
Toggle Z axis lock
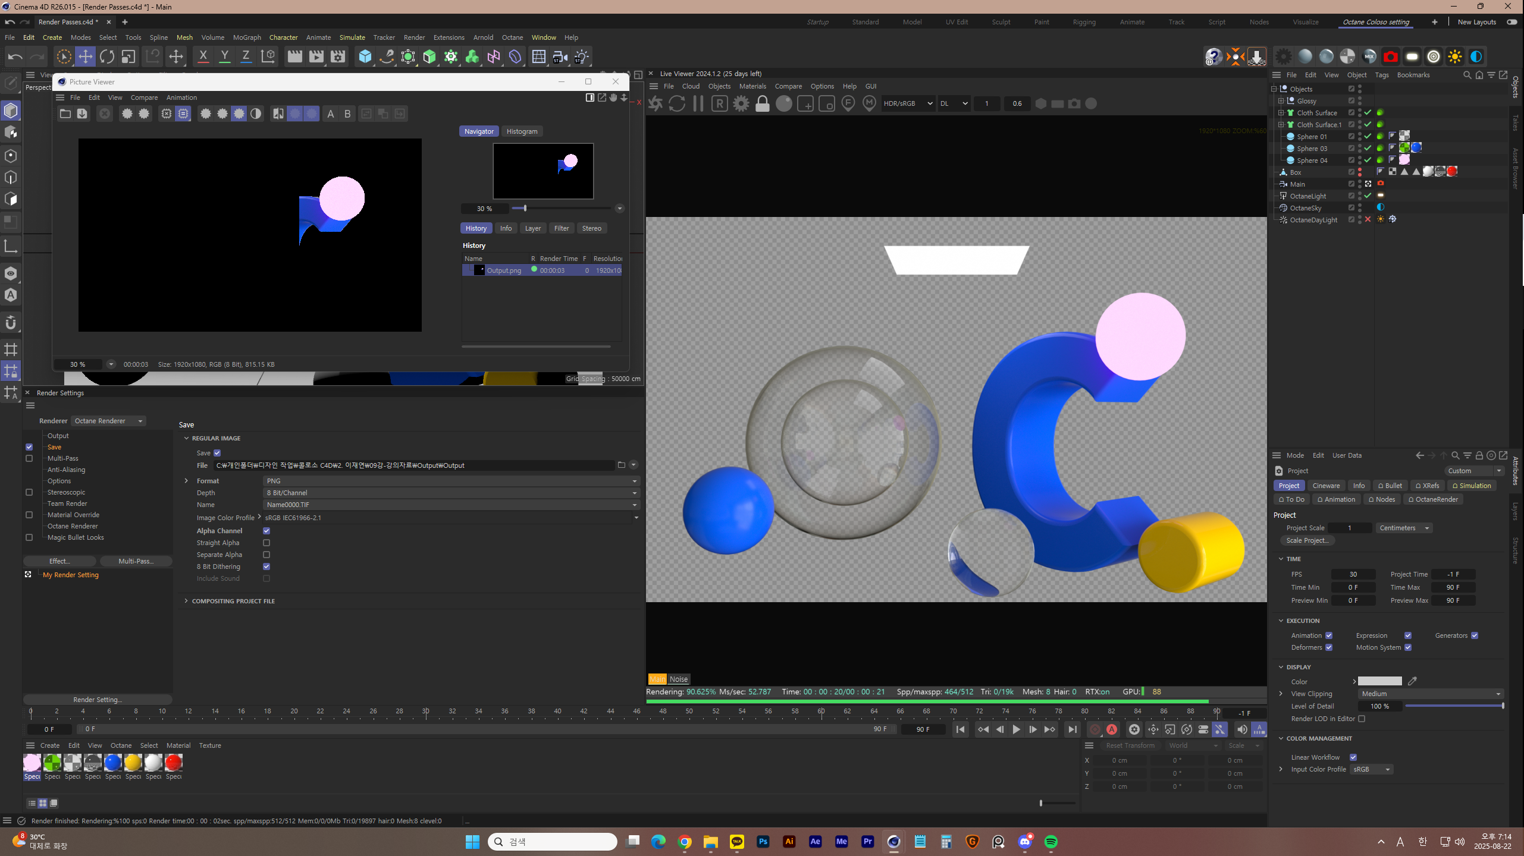click(x=246, y=56)
